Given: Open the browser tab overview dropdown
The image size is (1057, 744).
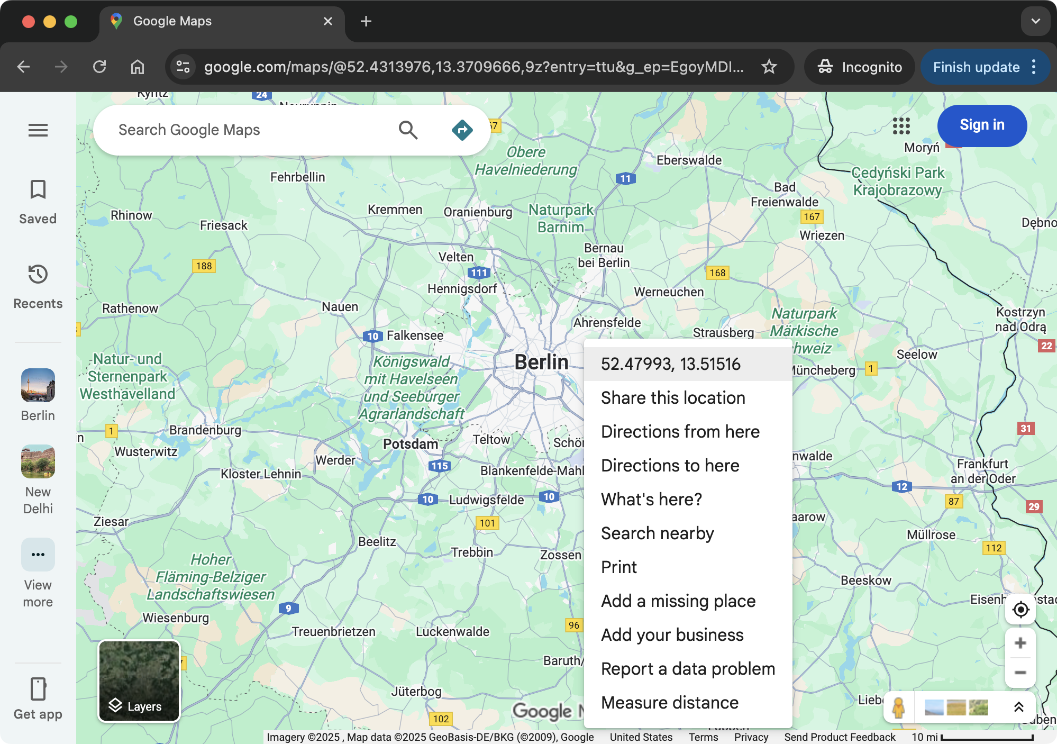Looking at the screenshot, I should coord(1035,21).
